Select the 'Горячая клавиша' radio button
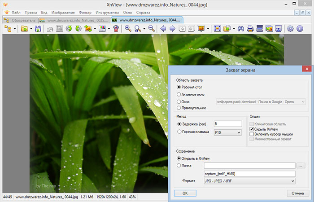Viewport: 314px width, 202px height. click(x=179, y=132)
